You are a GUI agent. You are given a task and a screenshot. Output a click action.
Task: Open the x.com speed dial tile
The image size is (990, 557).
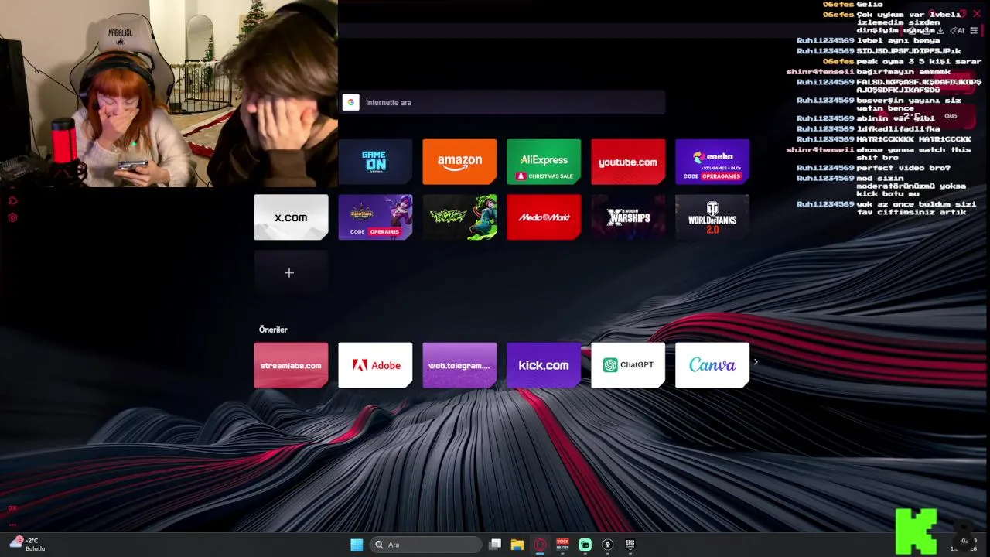[x=291, y=217]
